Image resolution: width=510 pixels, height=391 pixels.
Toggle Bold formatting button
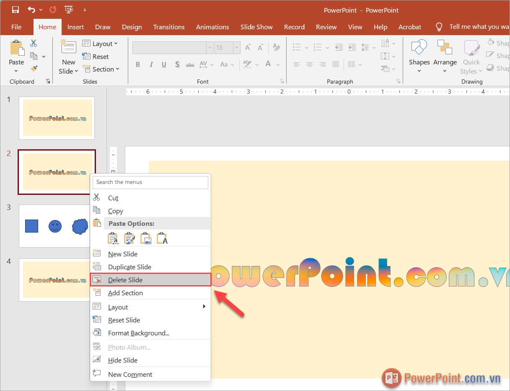pos(138,64)
